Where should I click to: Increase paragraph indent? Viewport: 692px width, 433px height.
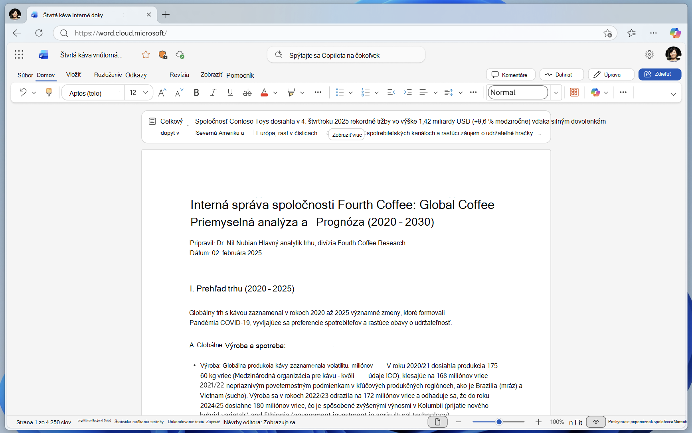(407, 93)
